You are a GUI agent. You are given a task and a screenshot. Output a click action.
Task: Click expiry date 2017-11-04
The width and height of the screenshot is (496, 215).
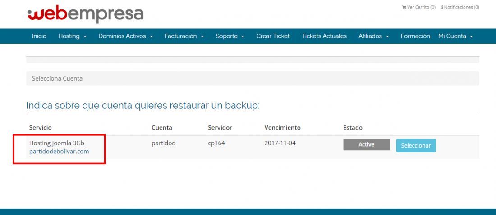pyautogui.click(x=280, y=143)
